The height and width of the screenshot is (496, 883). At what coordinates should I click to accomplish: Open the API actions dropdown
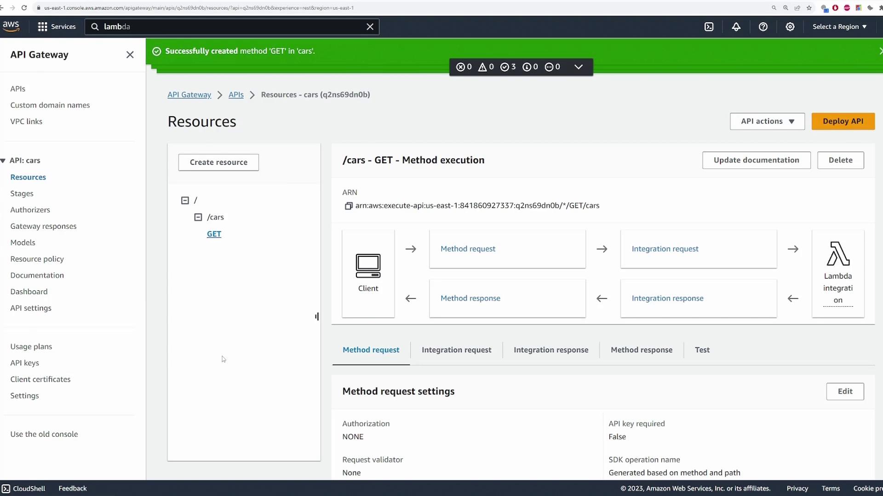click(x=767, y=121)
